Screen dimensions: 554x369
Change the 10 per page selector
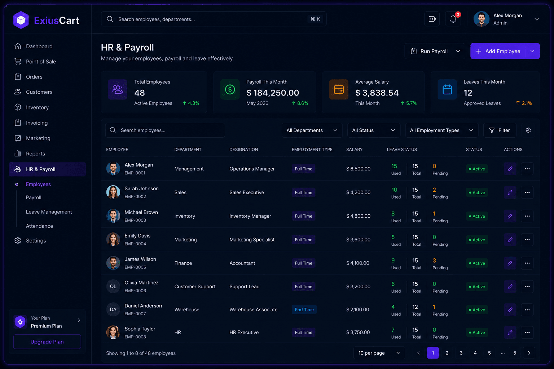pyautogui.click(x=379, y=353)
